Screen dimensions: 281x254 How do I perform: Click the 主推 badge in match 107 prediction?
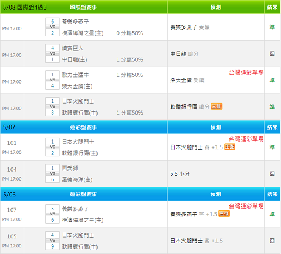pos(224,214)
